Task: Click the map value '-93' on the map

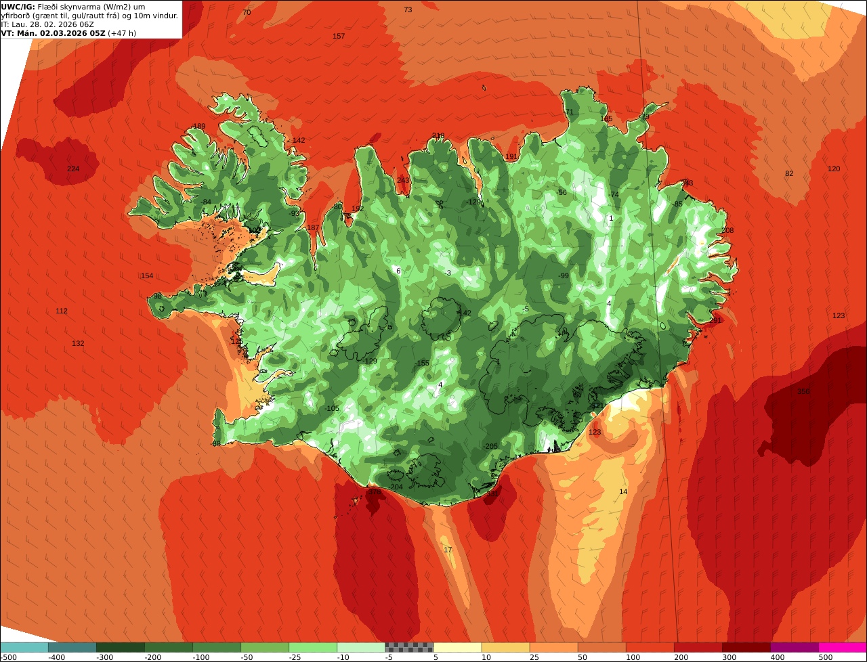Action: (x=293, y=214)
